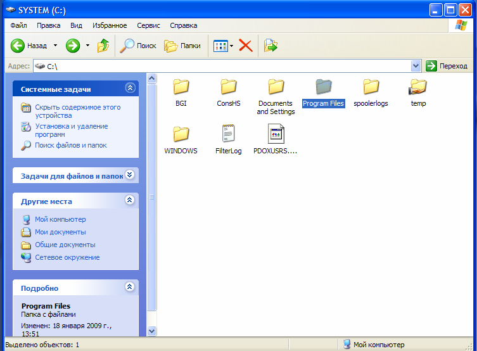This screenshot has width=477, height=351.
Task: Go back with the Назад arrow button
Action: 29,46
